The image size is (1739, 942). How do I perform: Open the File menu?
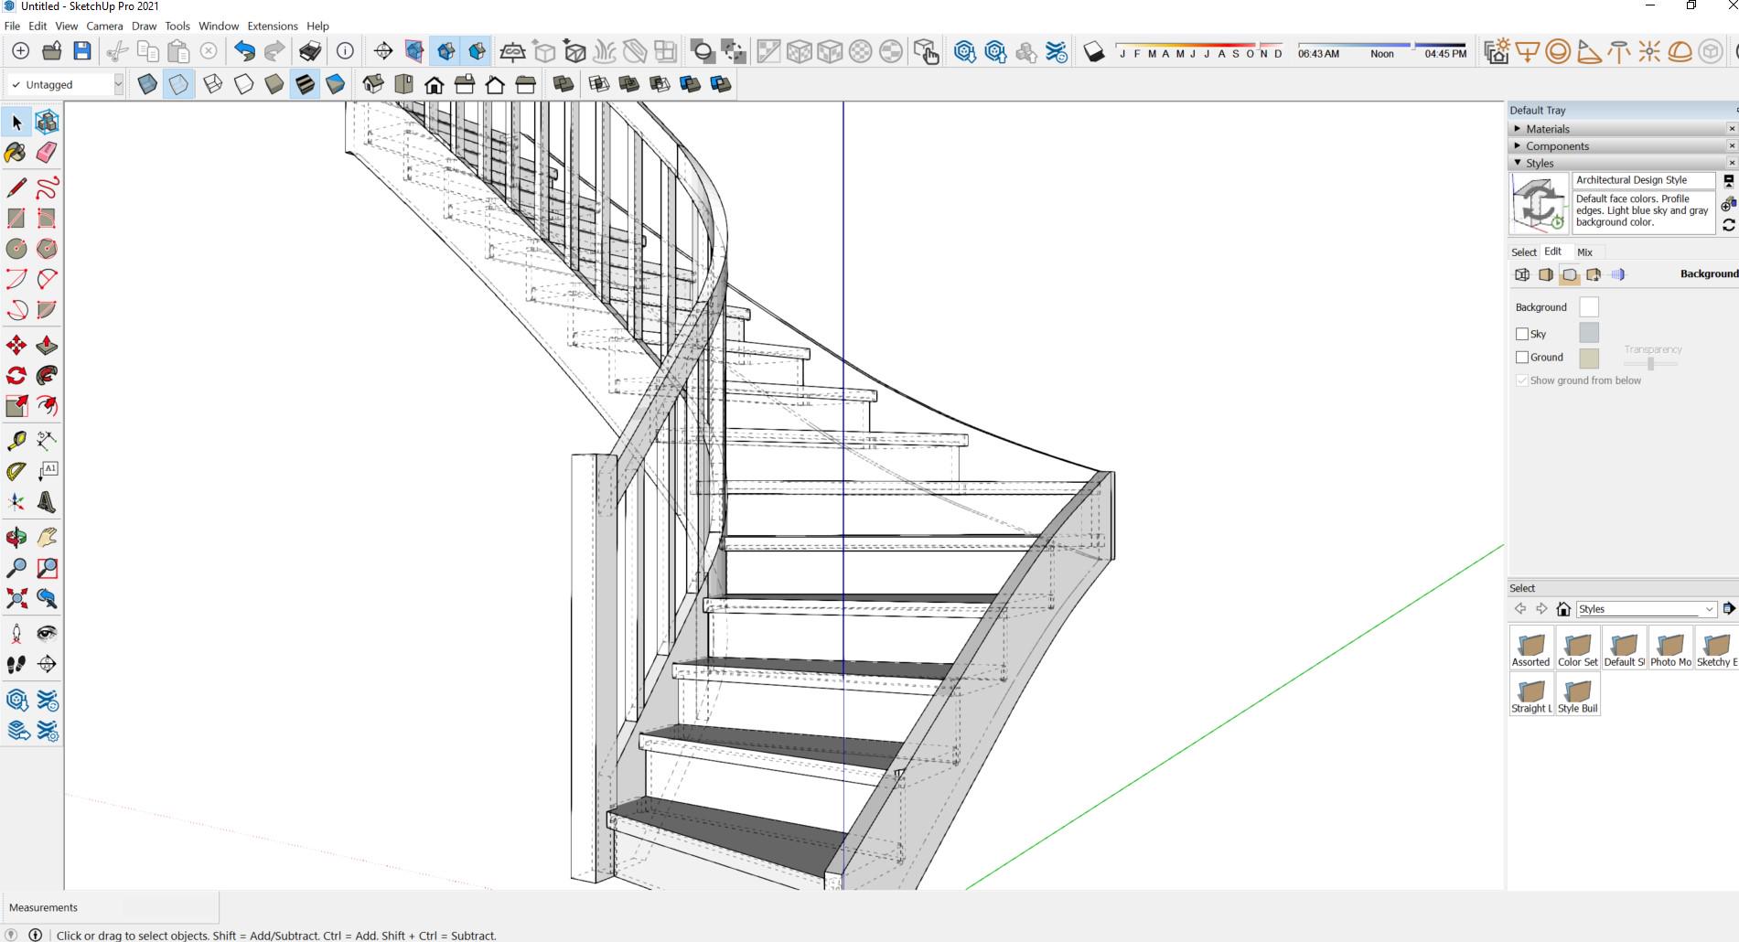pos(12,26)
